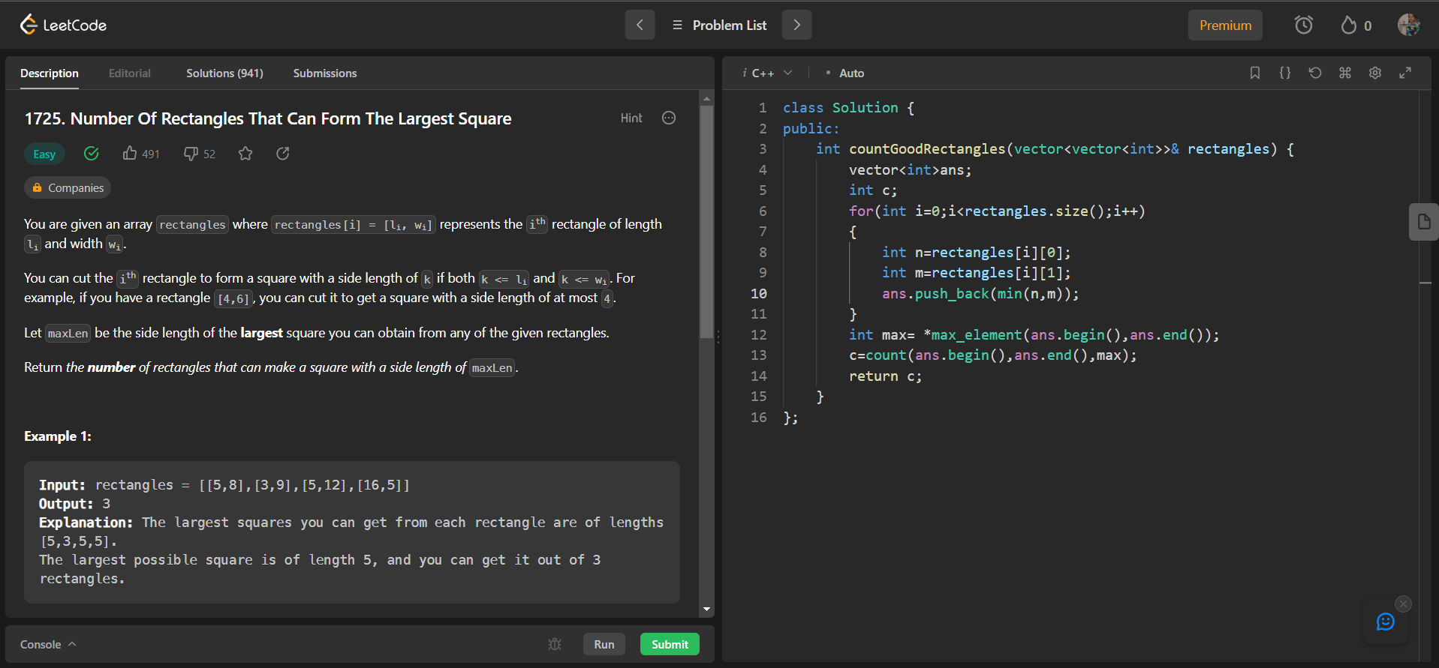Image resolution: width=1439 pixels, height=668 pixels.
Task: Open the streak flame counter
Action: pyautogui.click(x=1356, y=25)
